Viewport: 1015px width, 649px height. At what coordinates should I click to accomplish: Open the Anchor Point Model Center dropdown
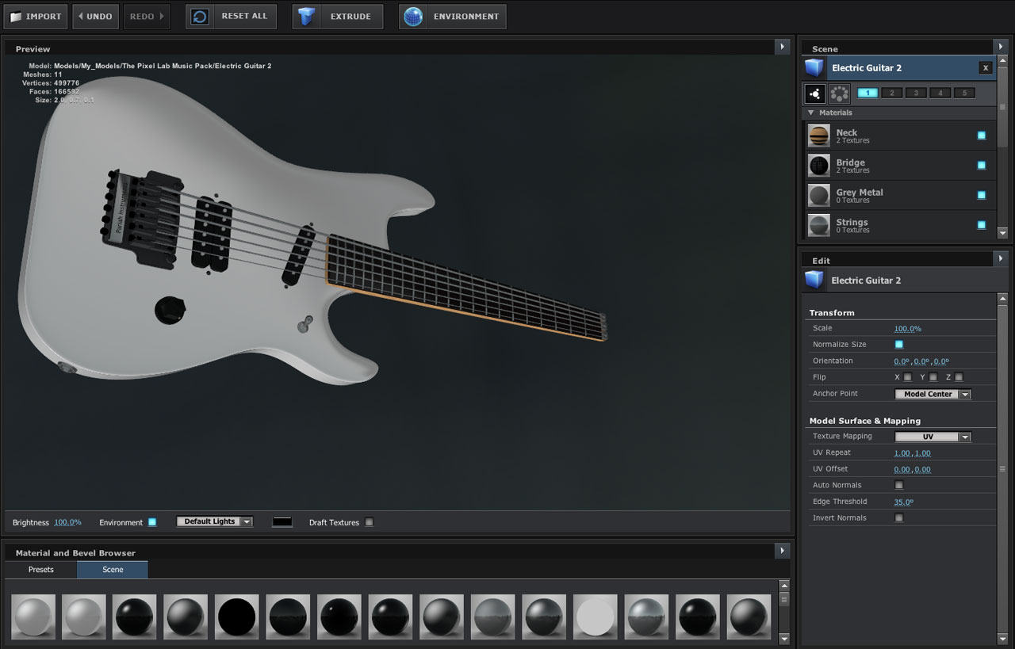point(933,394)
